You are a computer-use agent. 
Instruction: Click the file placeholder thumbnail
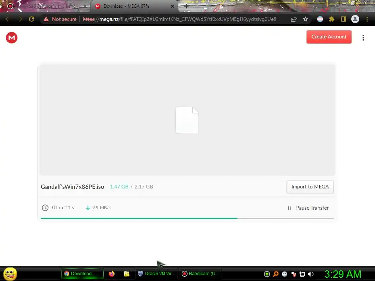[x=187, y=120]
